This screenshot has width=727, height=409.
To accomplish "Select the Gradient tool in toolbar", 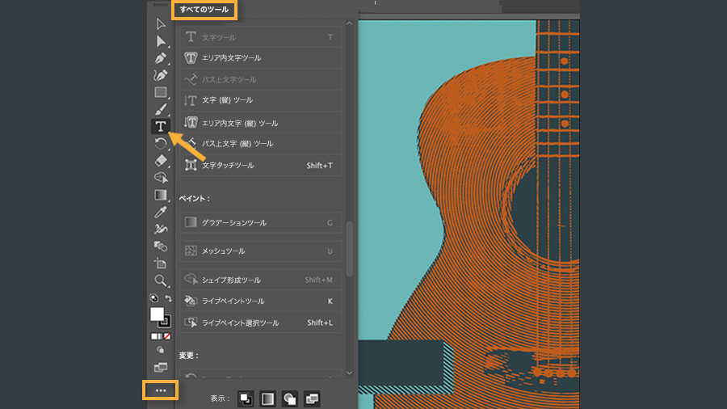I will coord(161,195).
